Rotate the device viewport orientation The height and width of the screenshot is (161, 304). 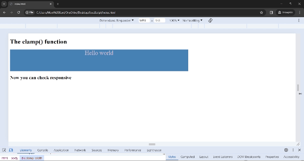(x=210, y=20)
